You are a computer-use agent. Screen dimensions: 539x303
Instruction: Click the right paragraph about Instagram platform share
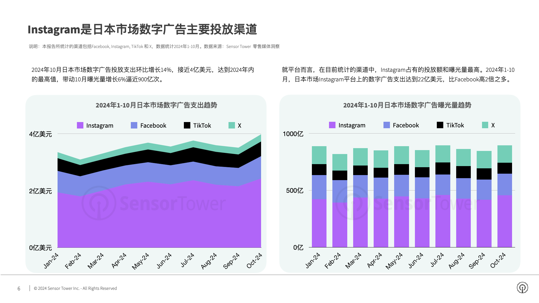click(398, 74)
